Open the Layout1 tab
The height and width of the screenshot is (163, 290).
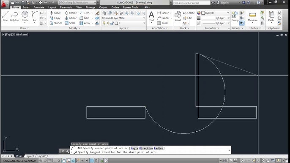[30, 156]
